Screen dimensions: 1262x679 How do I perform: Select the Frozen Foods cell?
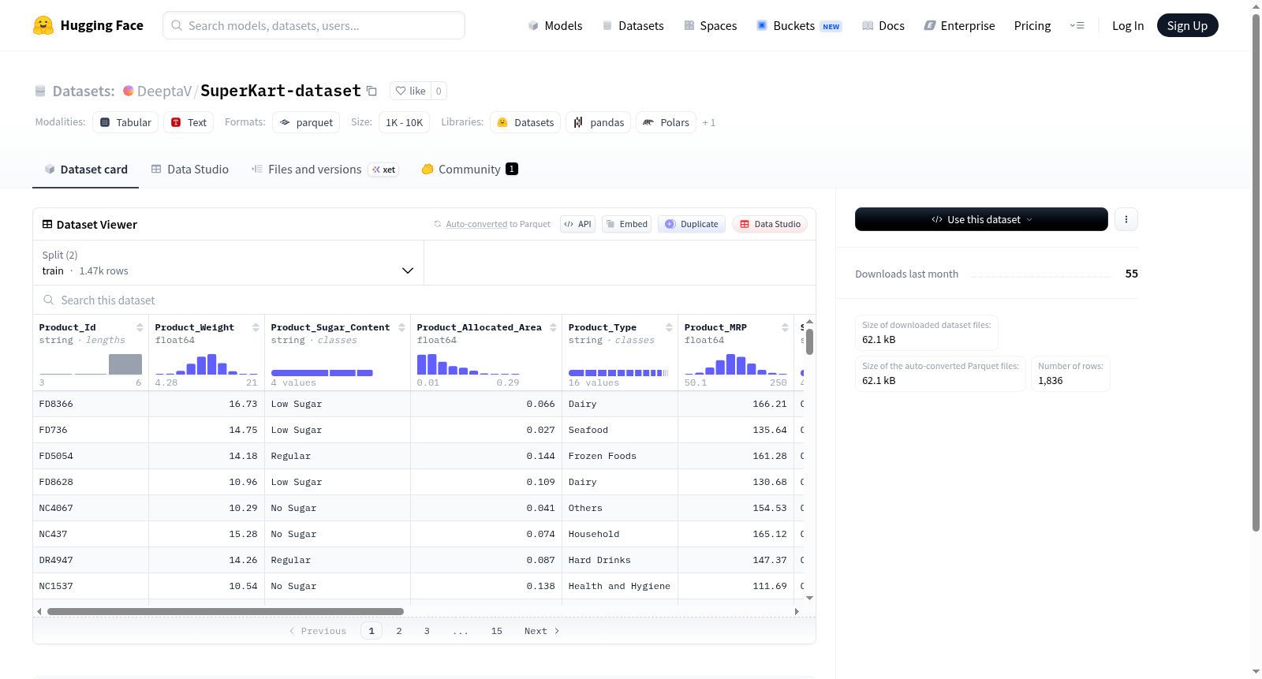[620, 456]
